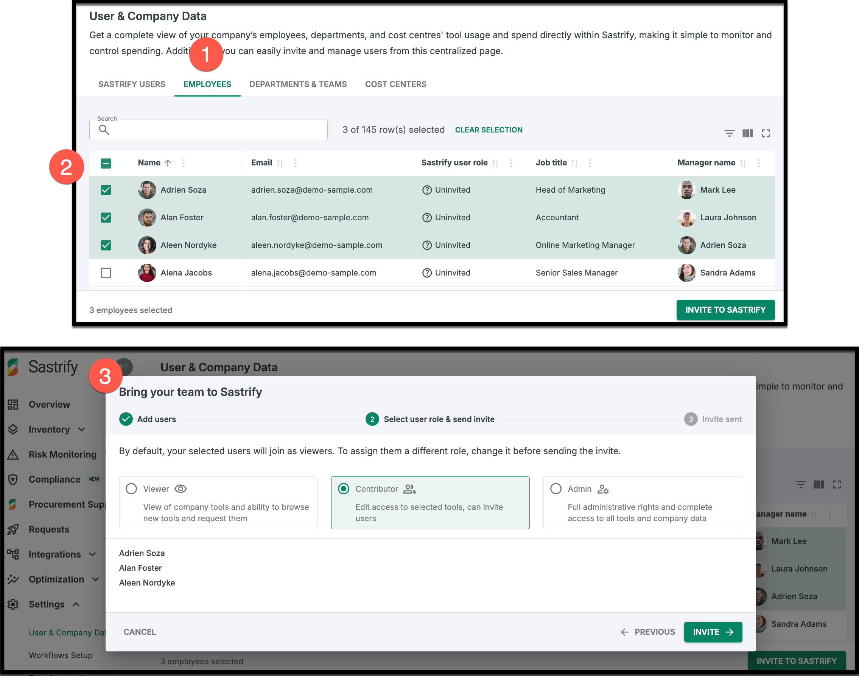Image resolution: width=859 pixels, height=676 pixels.
Task: Expand the Inventory chevron
Action: point(82,430)
